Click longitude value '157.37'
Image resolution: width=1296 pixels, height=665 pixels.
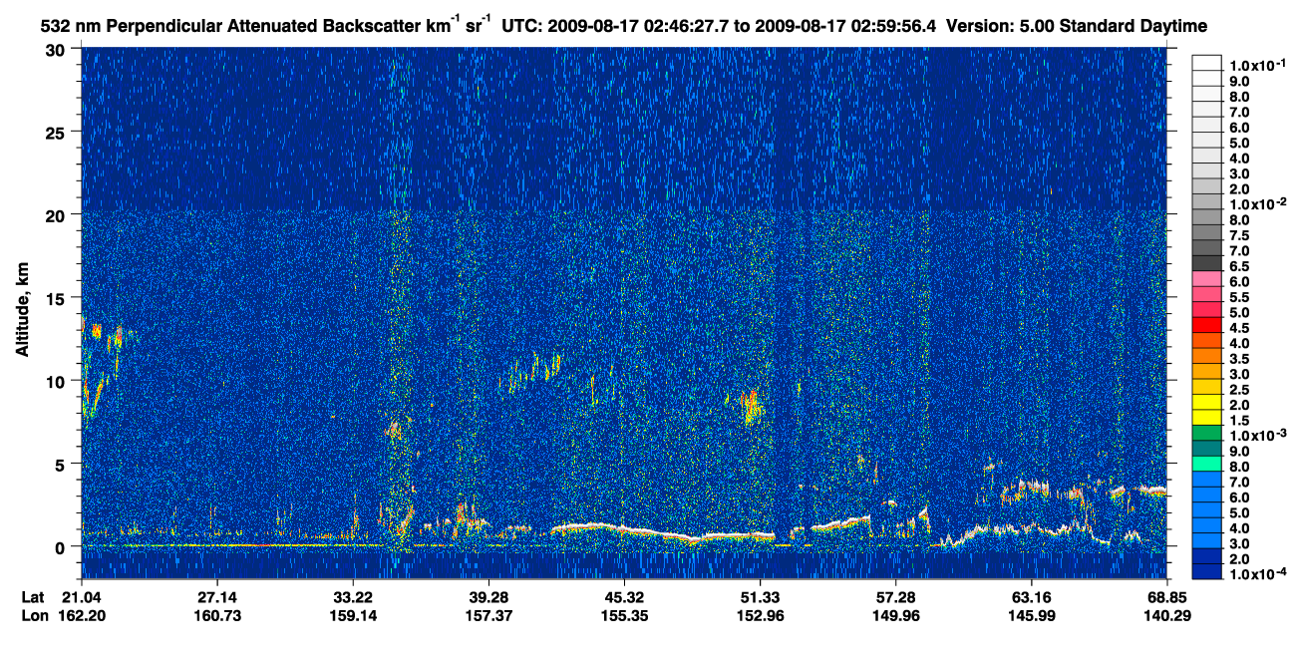(x=487, y=616)
